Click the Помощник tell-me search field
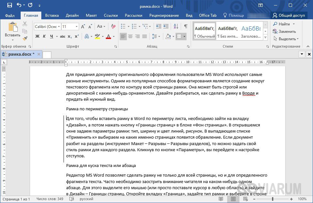Image resolution: width=313 pixels, height=203 pixels. (x=234, y=15)
